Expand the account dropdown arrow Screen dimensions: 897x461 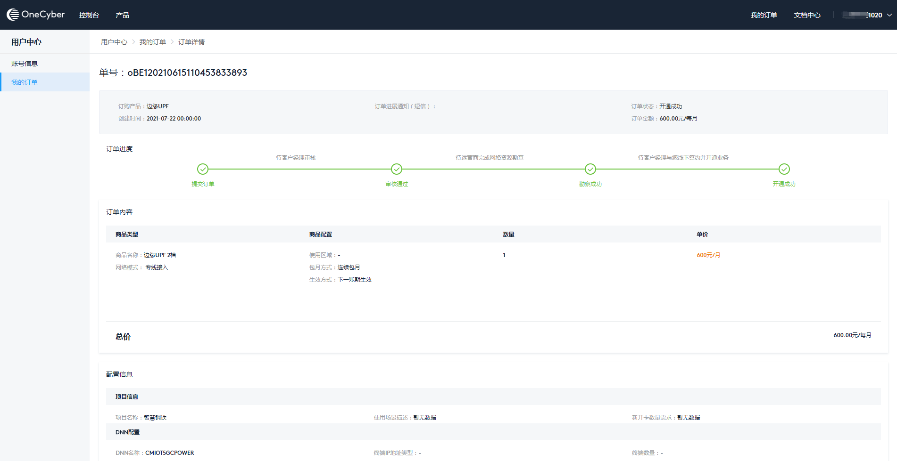pos(889,15)
